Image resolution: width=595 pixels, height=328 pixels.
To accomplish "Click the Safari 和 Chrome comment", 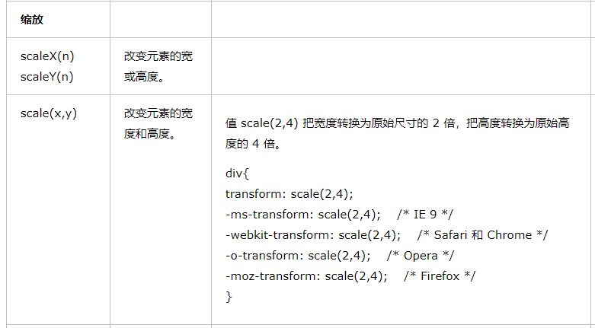I will (483, 235).
